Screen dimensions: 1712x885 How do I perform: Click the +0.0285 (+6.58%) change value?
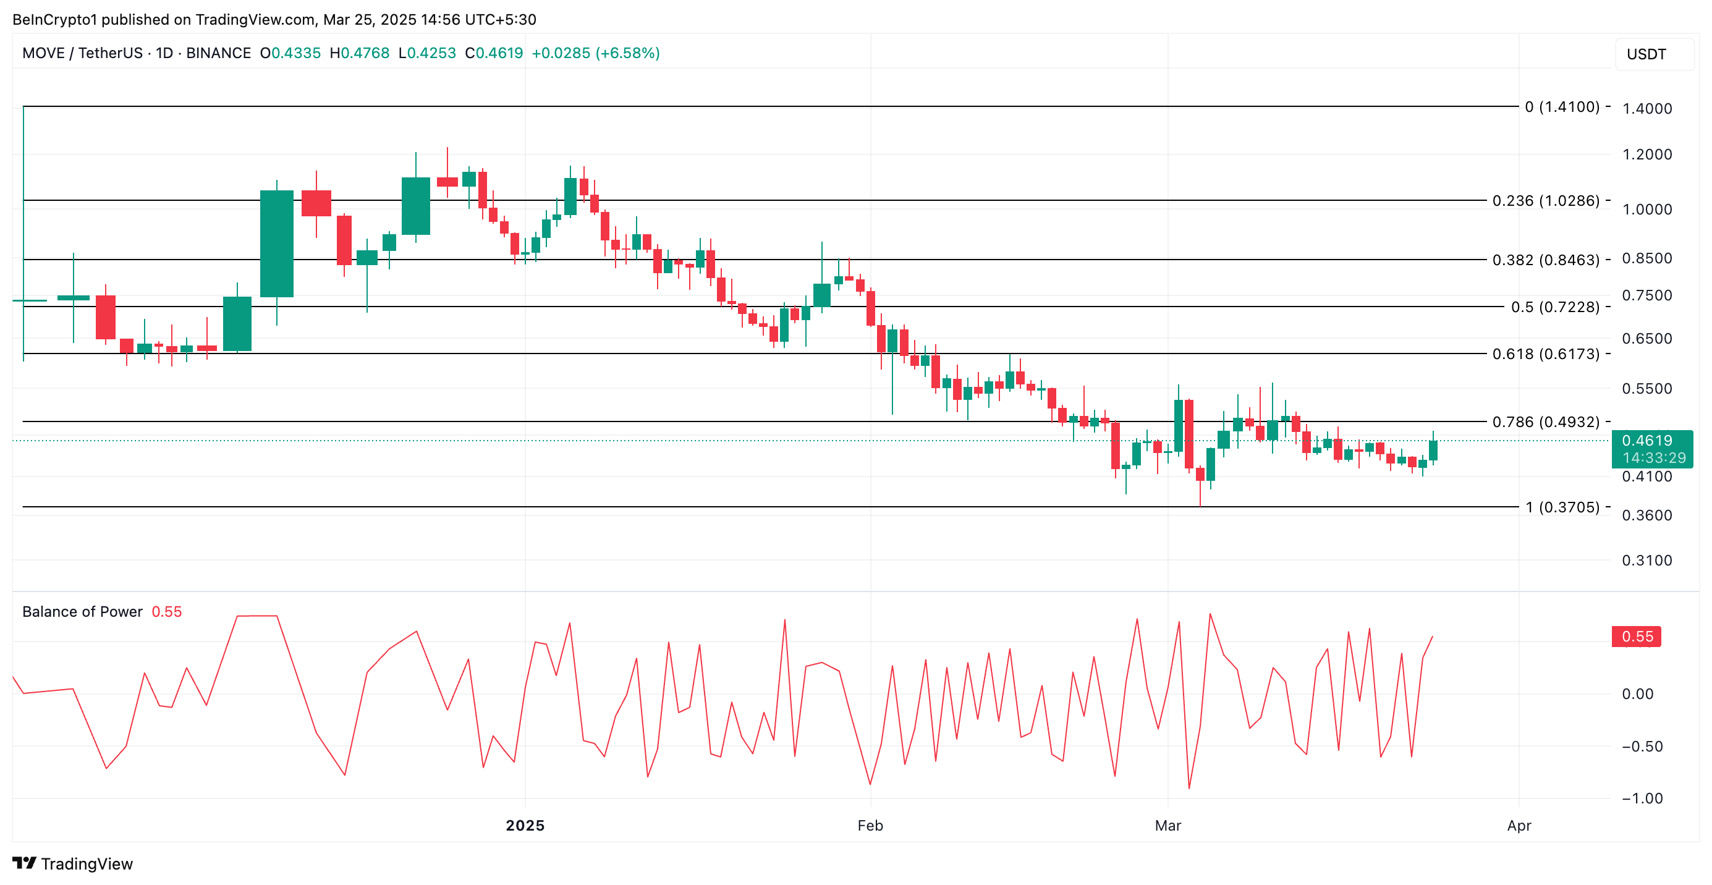pyautogui.click(x=595, y=53)
